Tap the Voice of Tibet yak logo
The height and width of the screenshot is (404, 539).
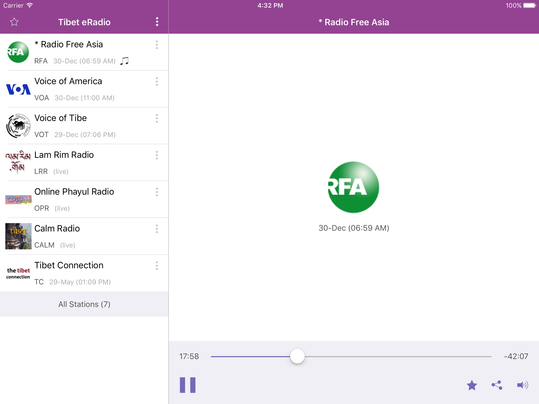(18, 126)
